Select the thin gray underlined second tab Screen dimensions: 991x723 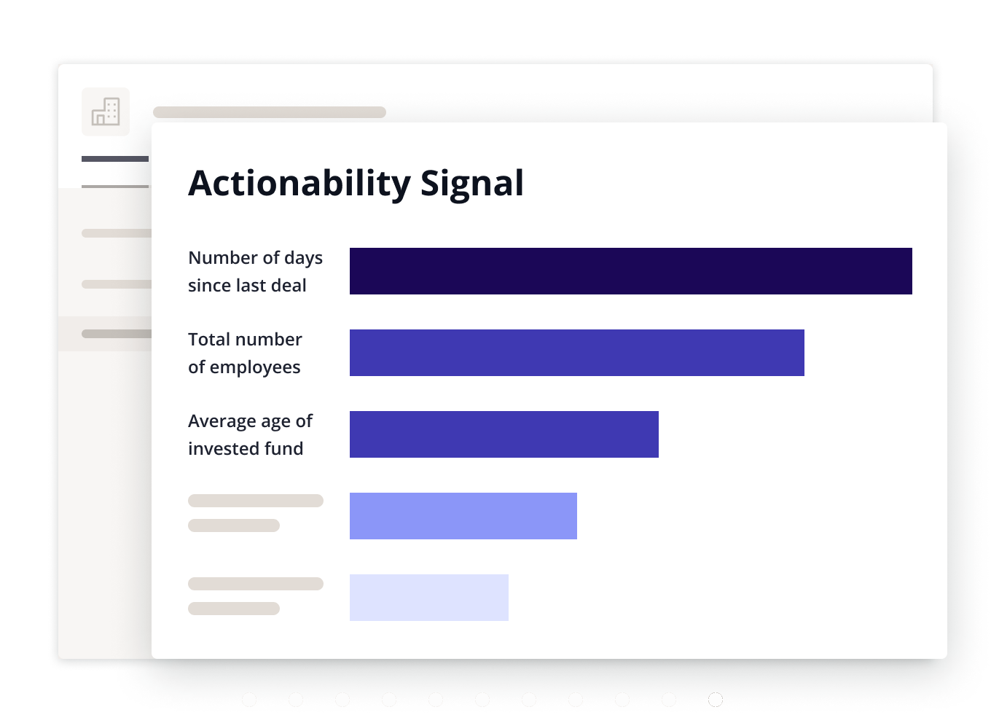pyautogui.click(x=115, y=187)
